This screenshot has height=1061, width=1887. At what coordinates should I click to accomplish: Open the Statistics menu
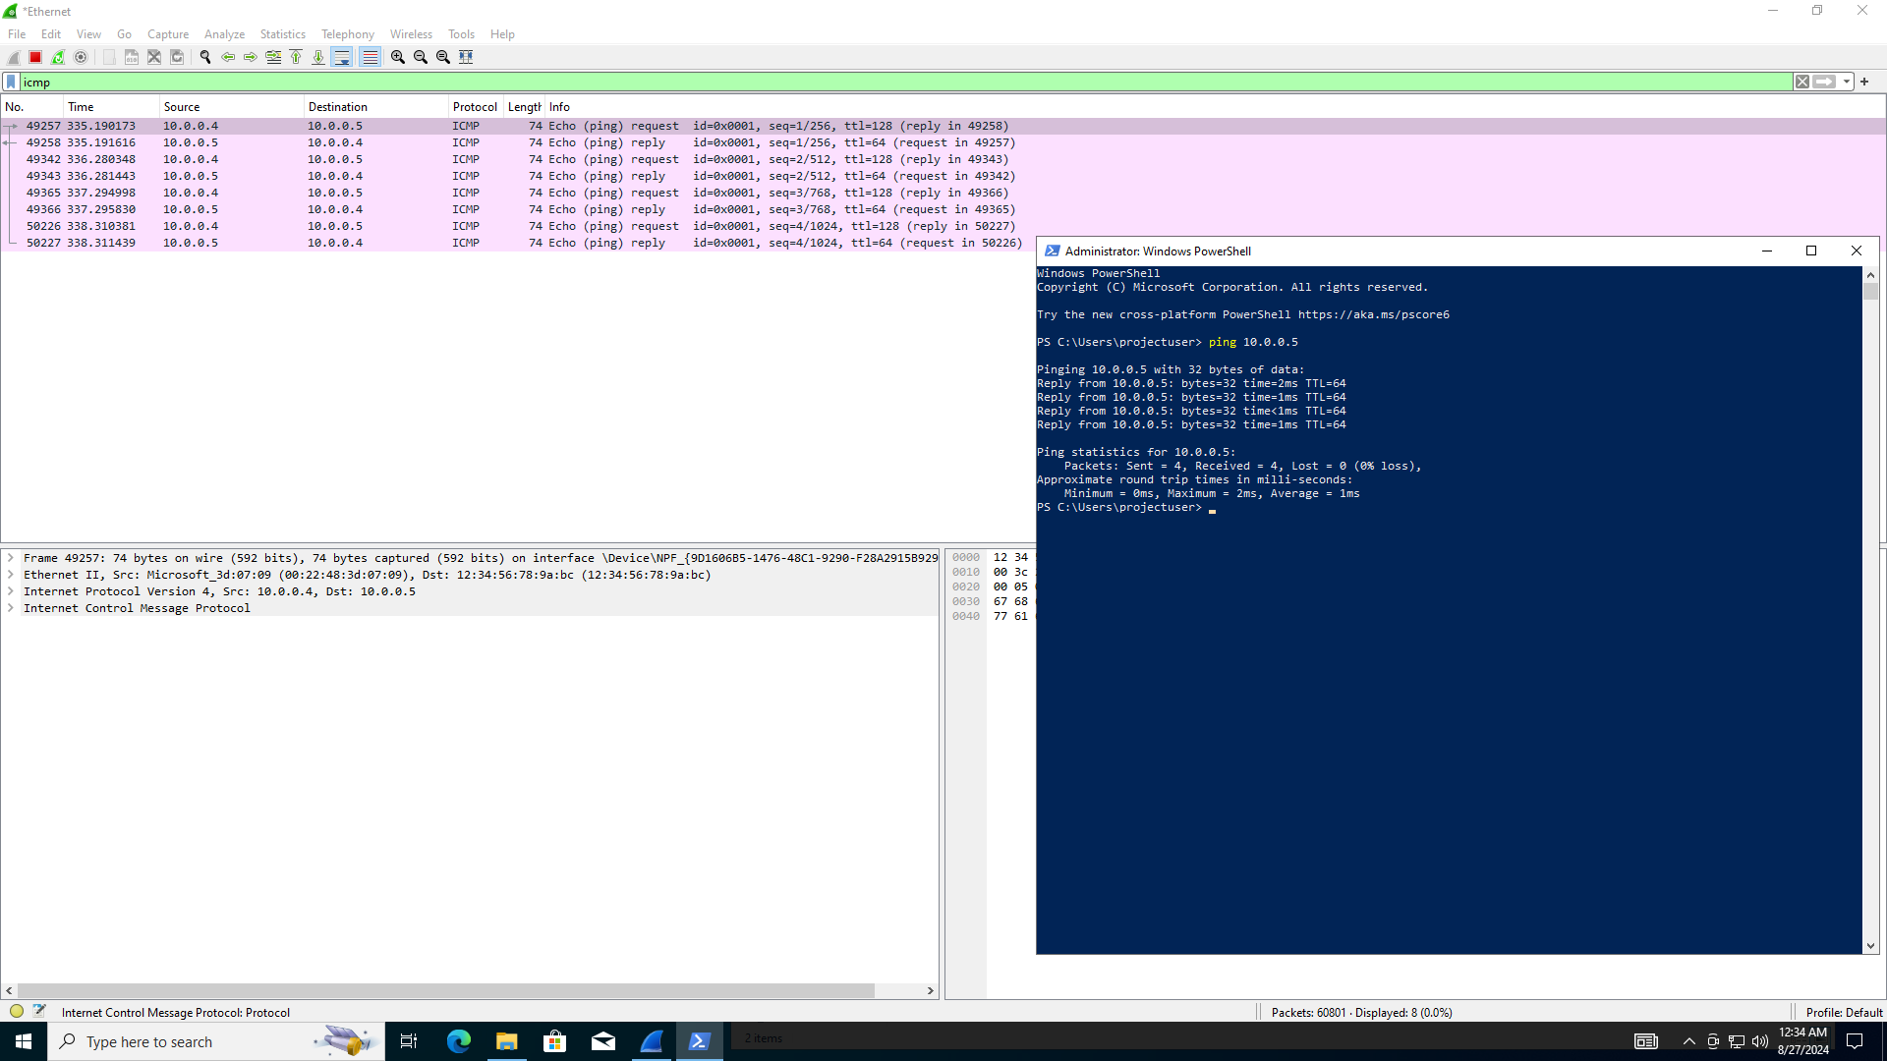tap(282, 33)
